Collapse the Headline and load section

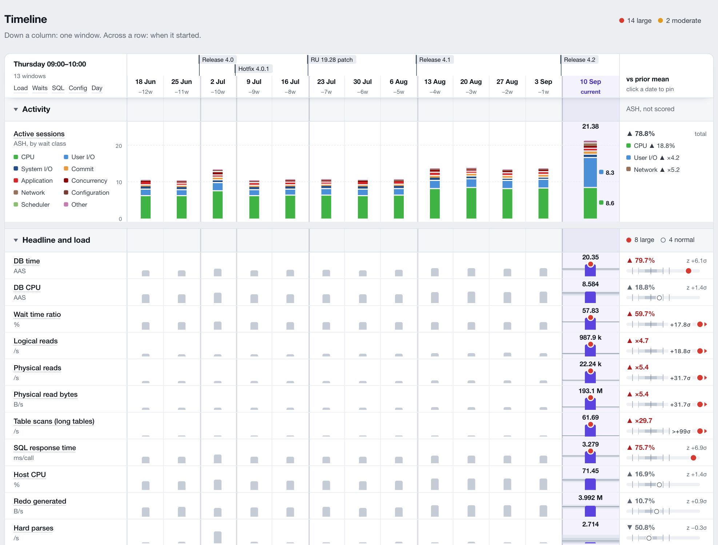[x=16, y=240]
